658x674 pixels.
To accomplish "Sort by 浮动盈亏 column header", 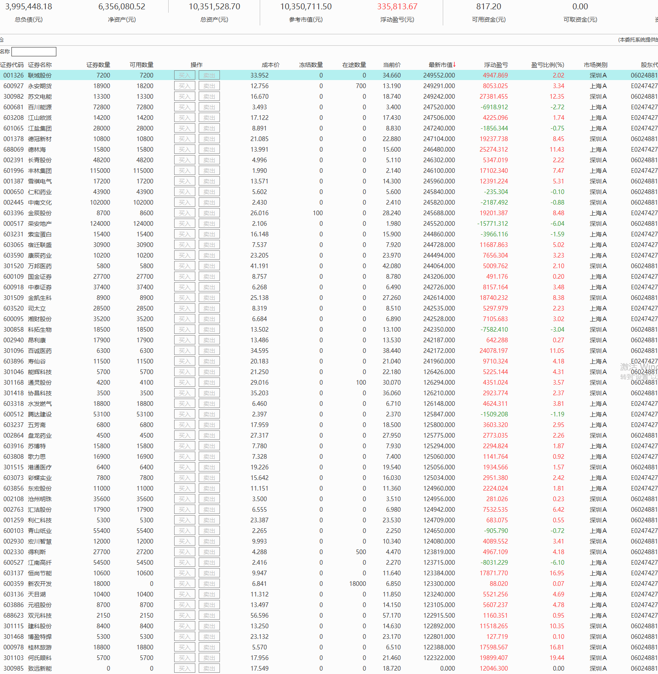I will (496, 65).
